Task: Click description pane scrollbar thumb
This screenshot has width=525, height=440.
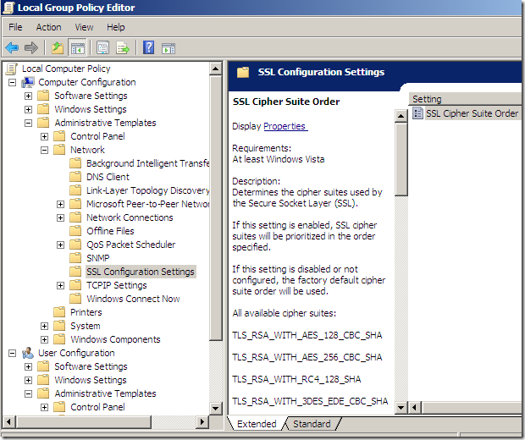Action: click(401, 159)
